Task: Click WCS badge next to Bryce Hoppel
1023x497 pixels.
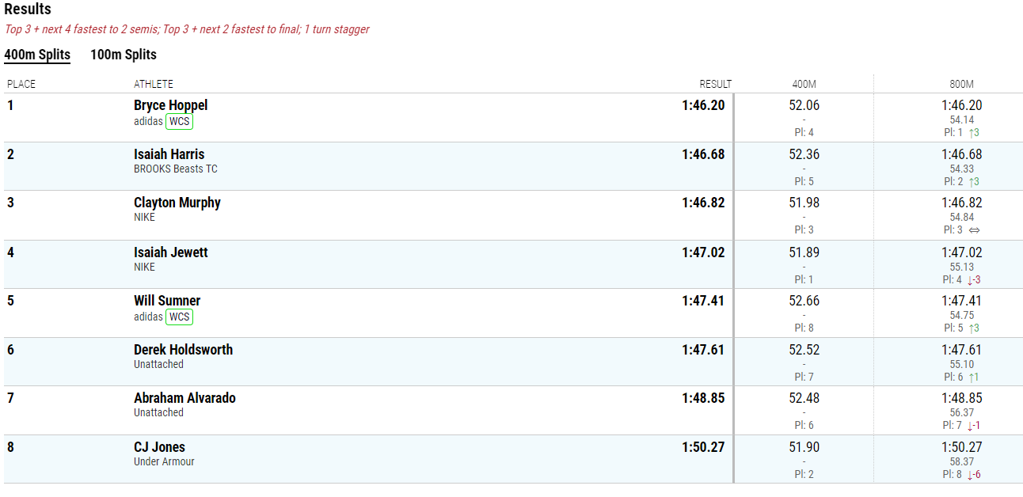Action: pos(180,122)
